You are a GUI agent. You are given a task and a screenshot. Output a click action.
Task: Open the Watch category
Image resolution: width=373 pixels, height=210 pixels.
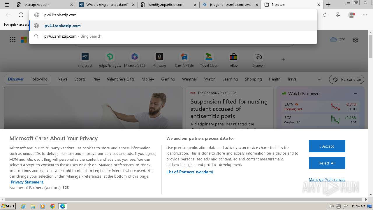(210, 79)
